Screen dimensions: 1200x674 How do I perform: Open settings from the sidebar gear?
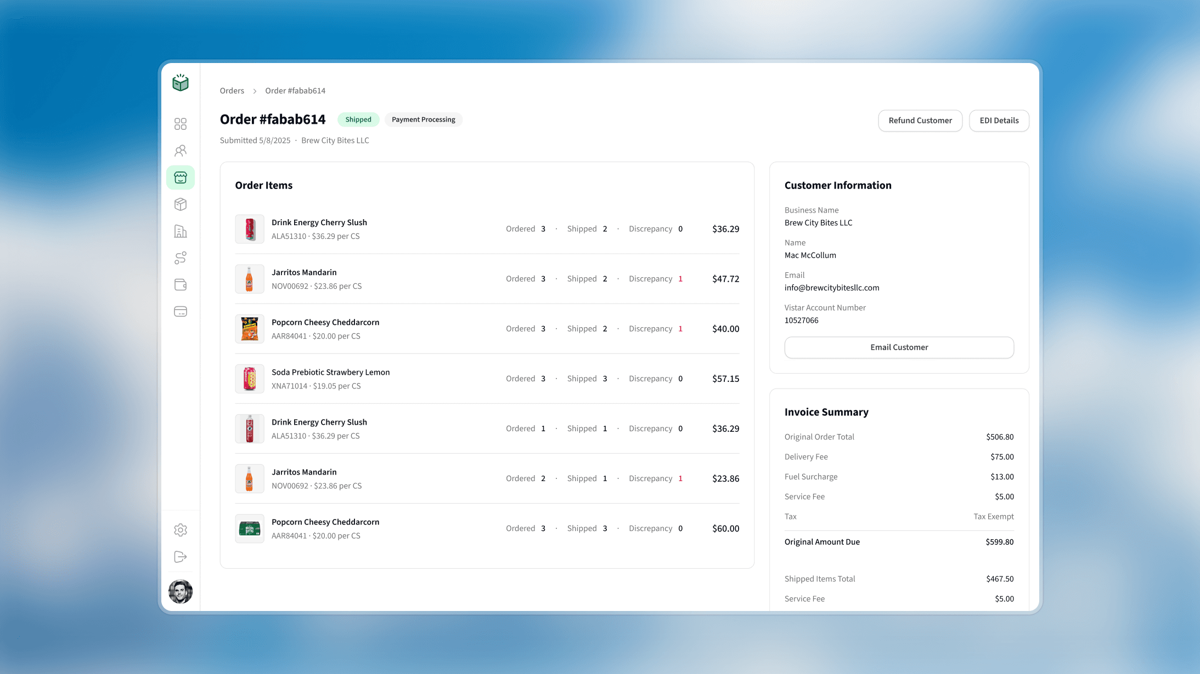click(181, 530)
